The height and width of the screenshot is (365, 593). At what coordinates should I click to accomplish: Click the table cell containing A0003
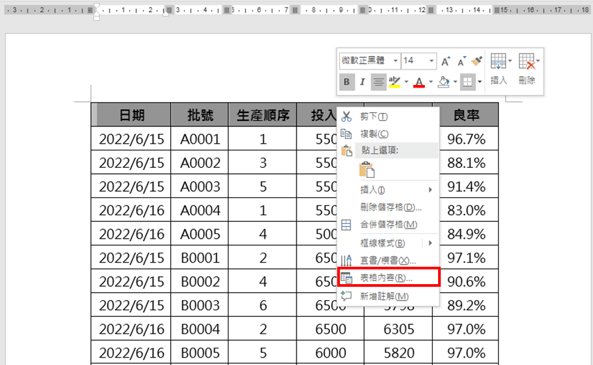[x=200, y=187]
